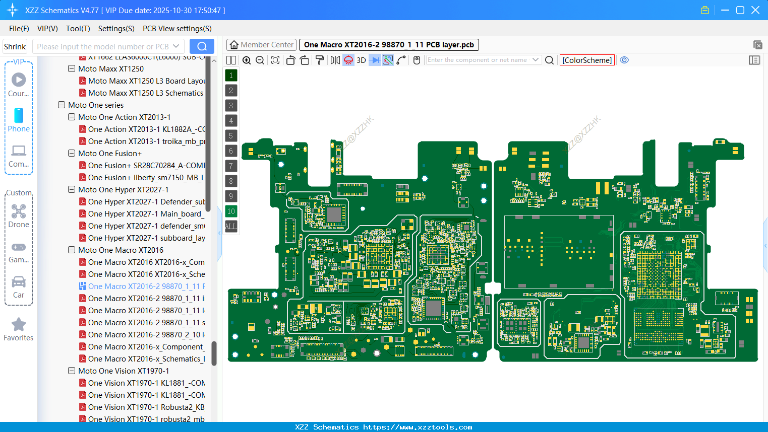Click the model number or PCB input field

pyautogui.click(x=103, y=47)
